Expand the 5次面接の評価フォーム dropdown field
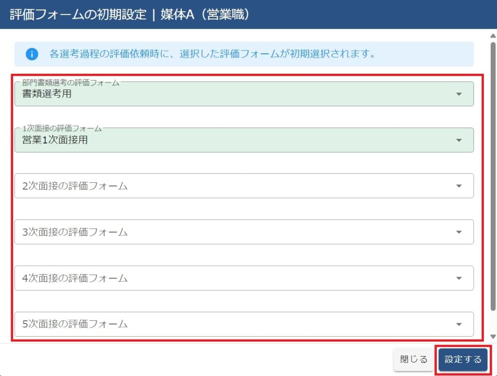The image size is (497, 376). pos(233,324)
